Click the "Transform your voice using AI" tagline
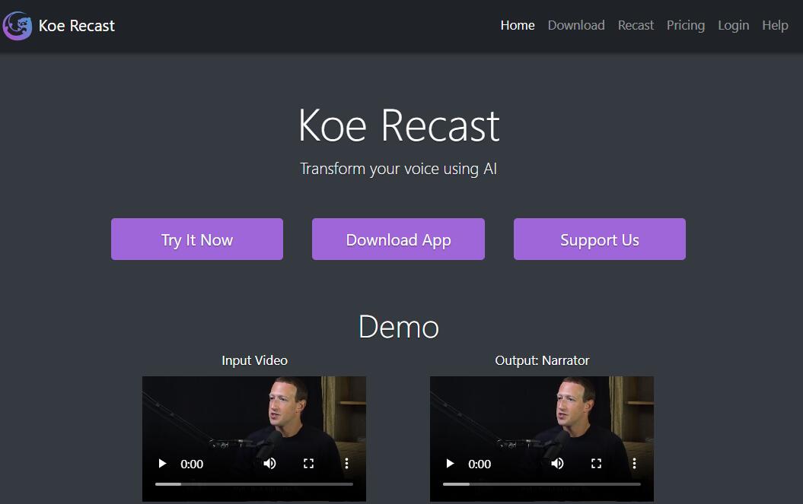The image size is (803, 504). [x=398, y=169]
